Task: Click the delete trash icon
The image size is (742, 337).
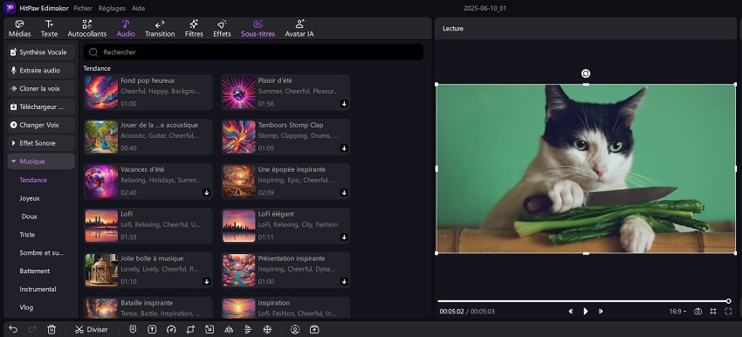Action: click(x=52, y=329)
